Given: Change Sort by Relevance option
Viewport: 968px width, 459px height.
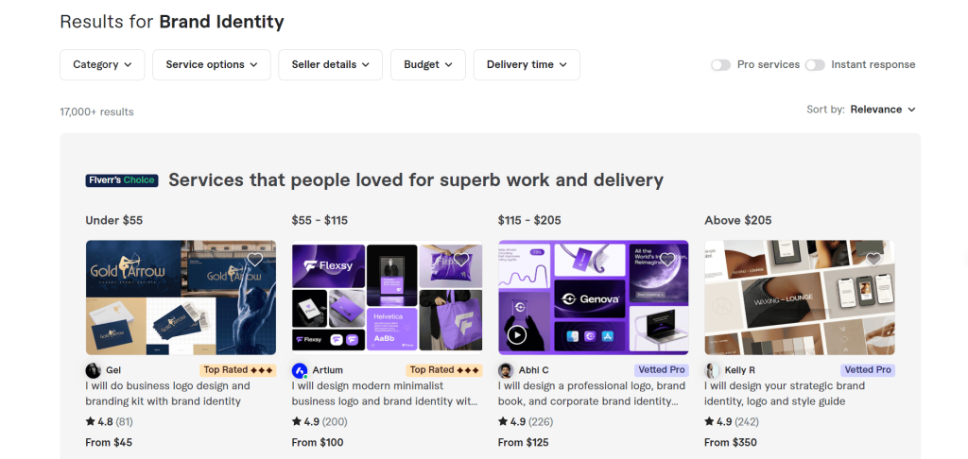Looking at the screenshot, I should (883, 110).
